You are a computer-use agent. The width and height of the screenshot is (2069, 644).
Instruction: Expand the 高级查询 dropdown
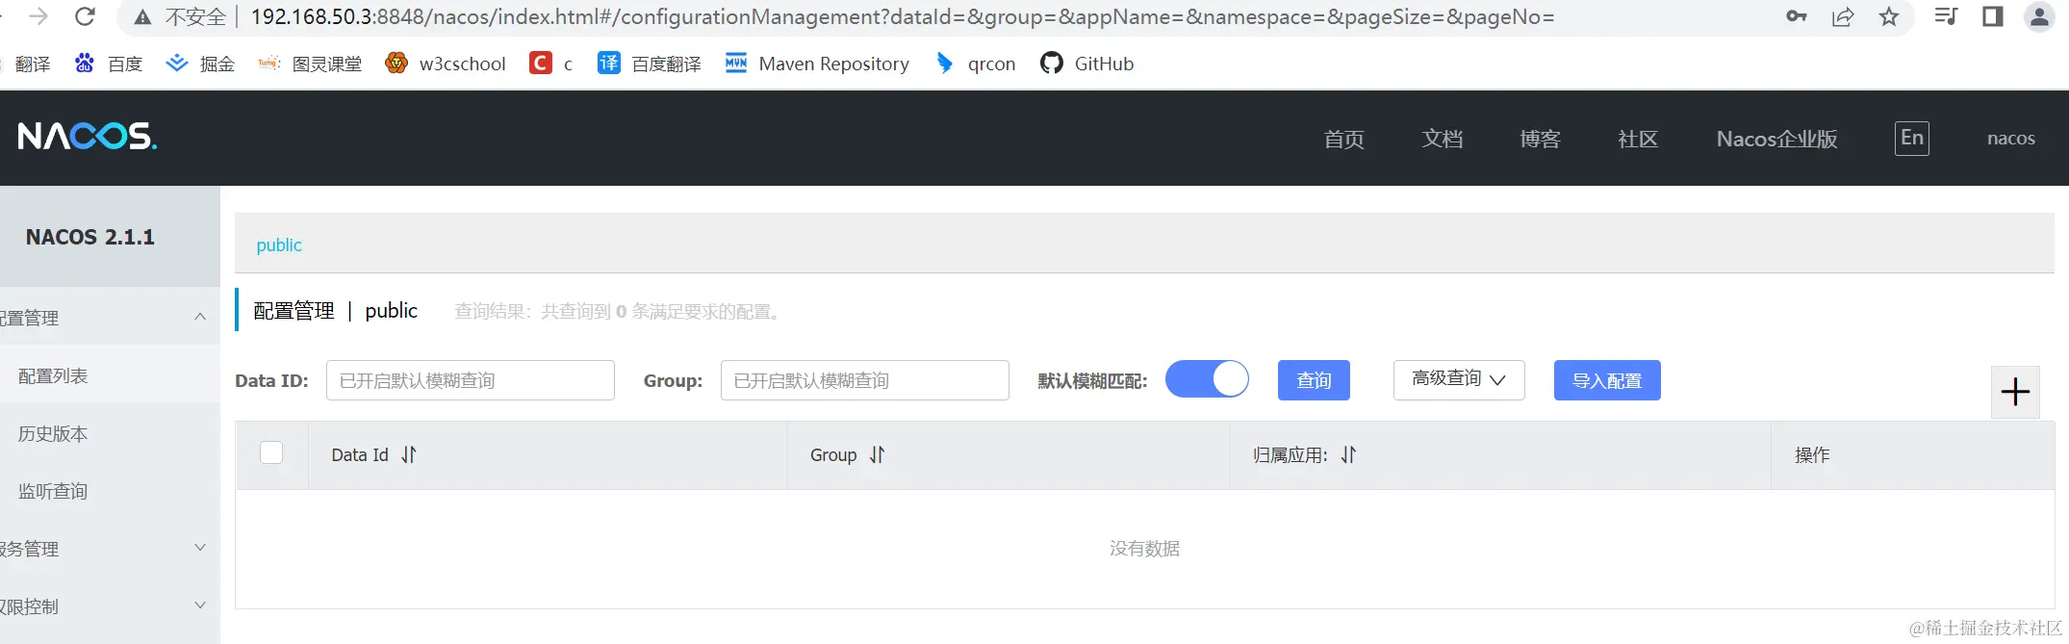point(1459,379)
